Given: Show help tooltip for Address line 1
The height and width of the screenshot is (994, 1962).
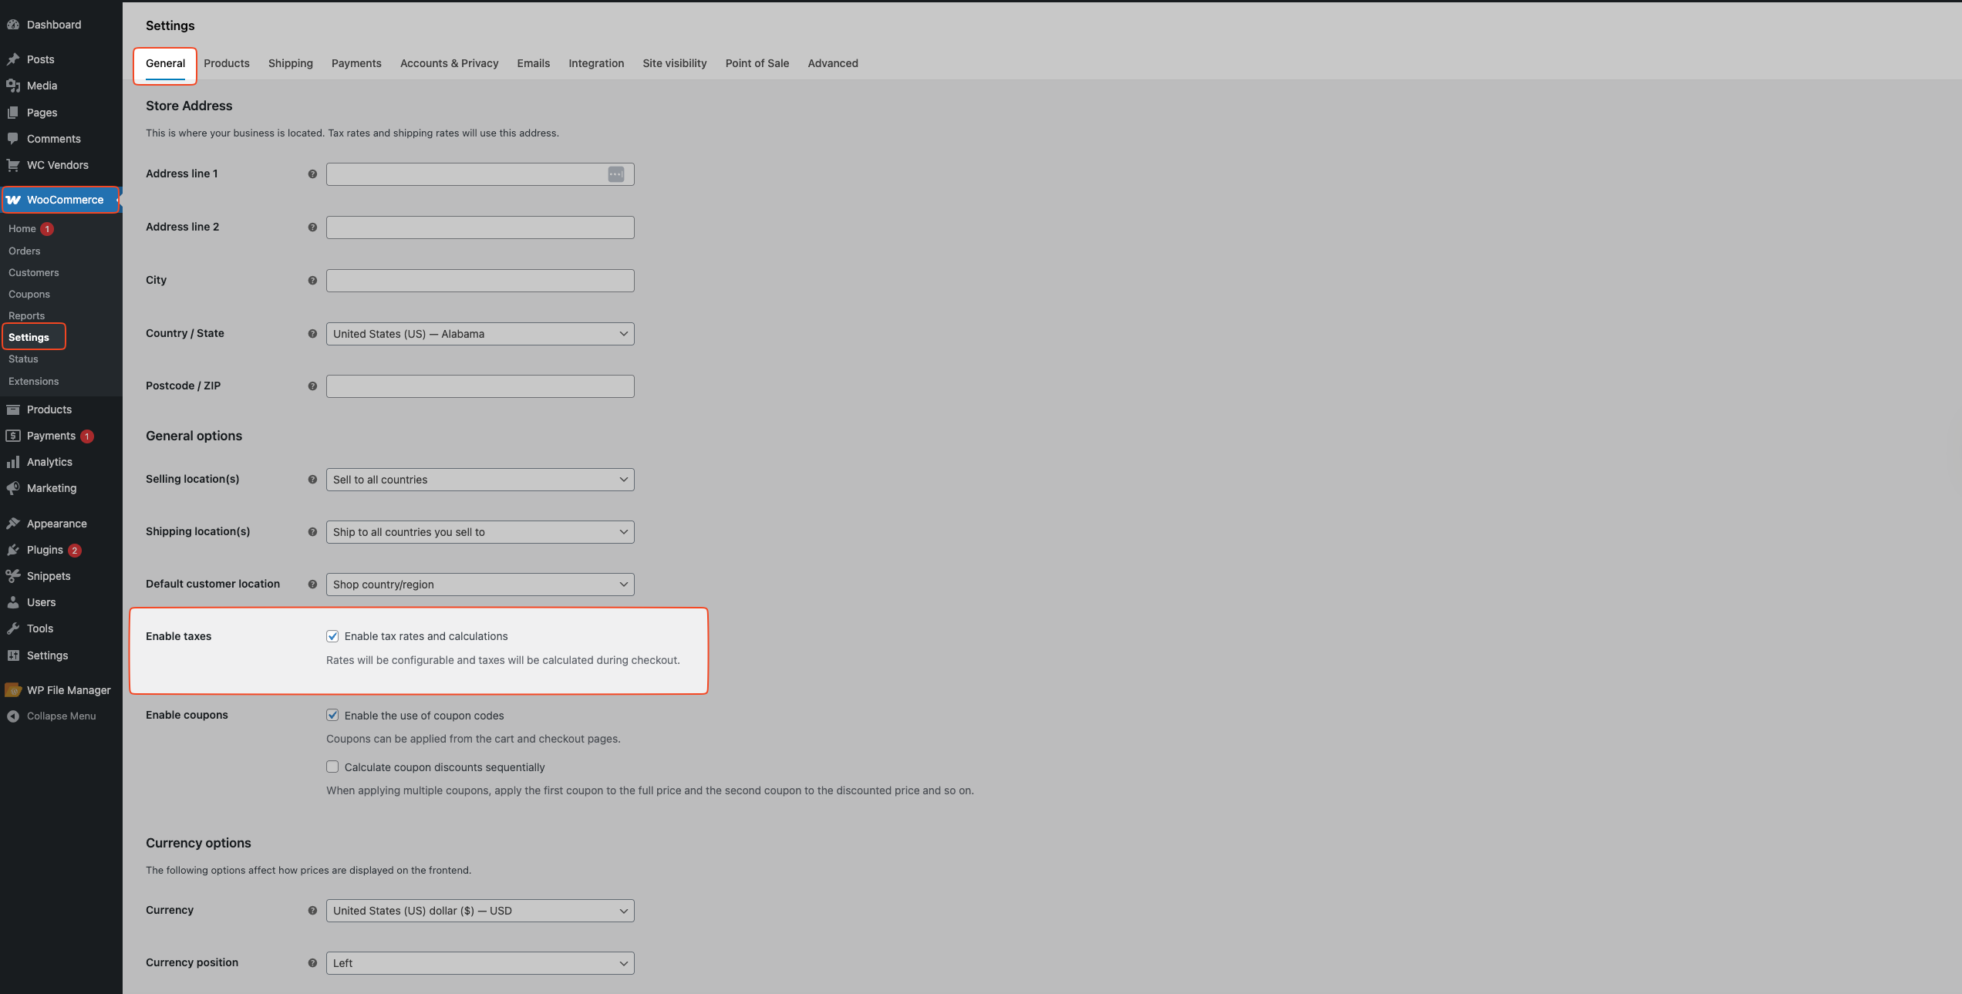Looking at the screenshot, I should coord(312,174).
